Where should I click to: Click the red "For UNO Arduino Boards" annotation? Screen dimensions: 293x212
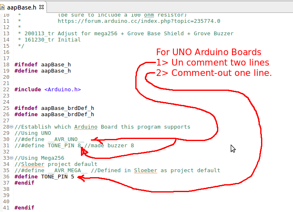click(x=208, y=52)
